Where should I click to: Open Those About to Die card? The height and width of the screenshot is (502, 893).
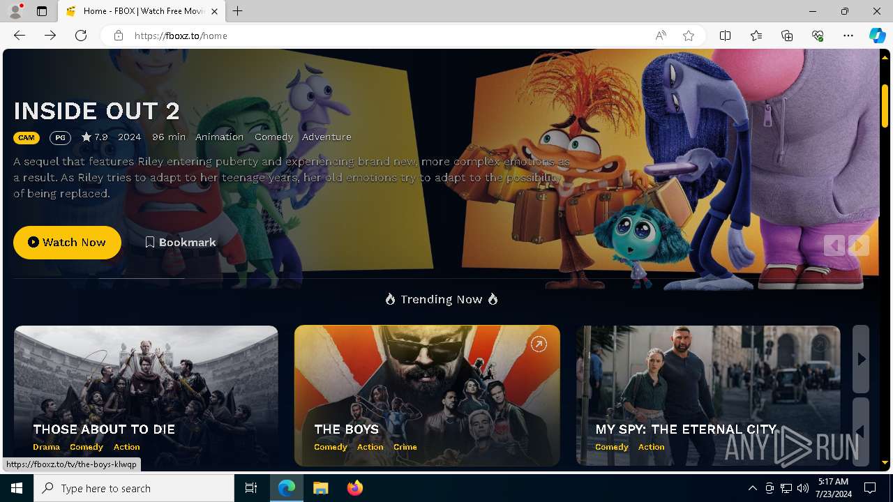[146, 395]
